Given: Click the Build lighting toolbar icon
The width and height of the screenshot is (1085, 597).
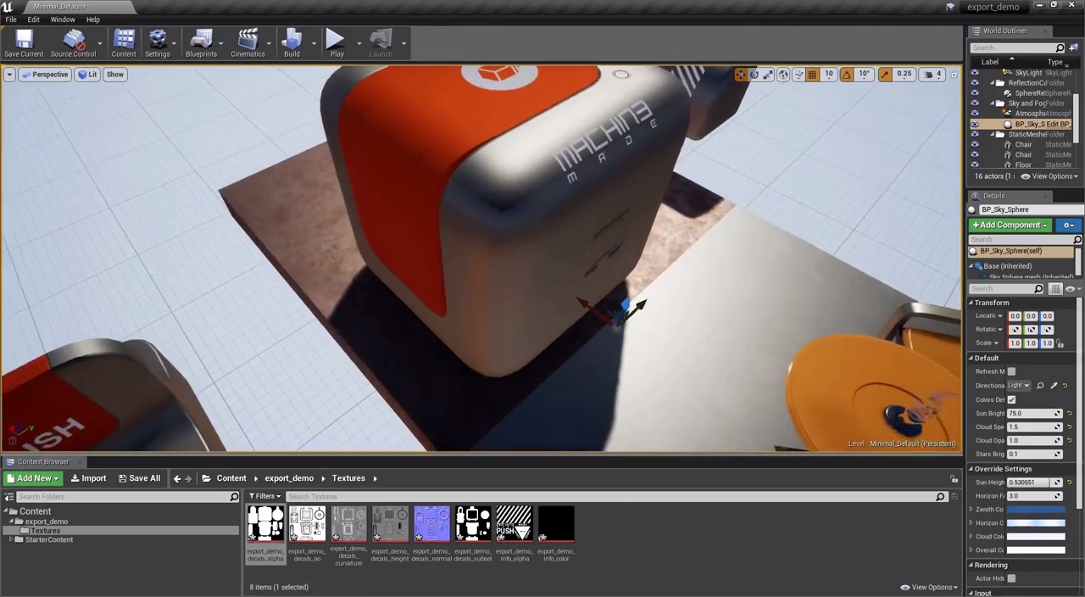Looking at the screenshot, I should pyautogui.click(x=292, y=43).
